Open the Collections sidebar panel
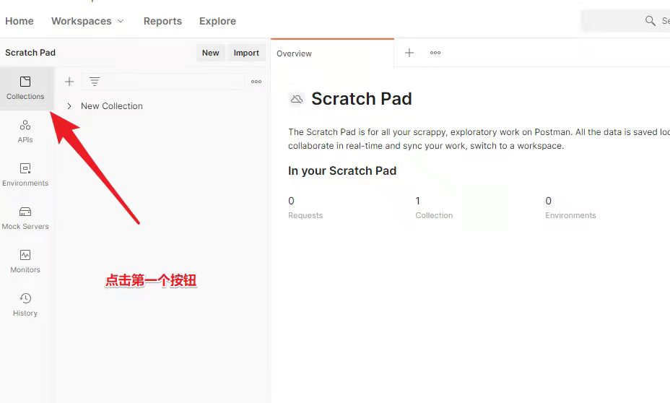Image resolution: width=670 pixels, height=403 pixels. [25, 88]
